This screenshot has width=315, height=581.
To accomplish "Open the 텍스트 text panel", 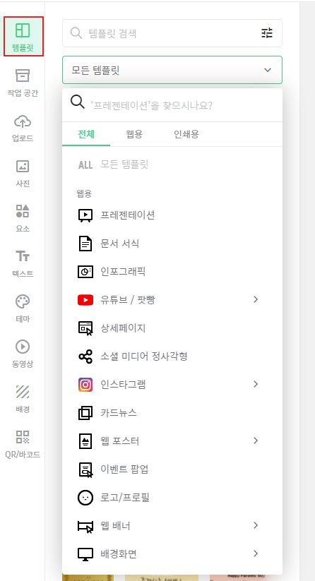I will tap(23, 263).
